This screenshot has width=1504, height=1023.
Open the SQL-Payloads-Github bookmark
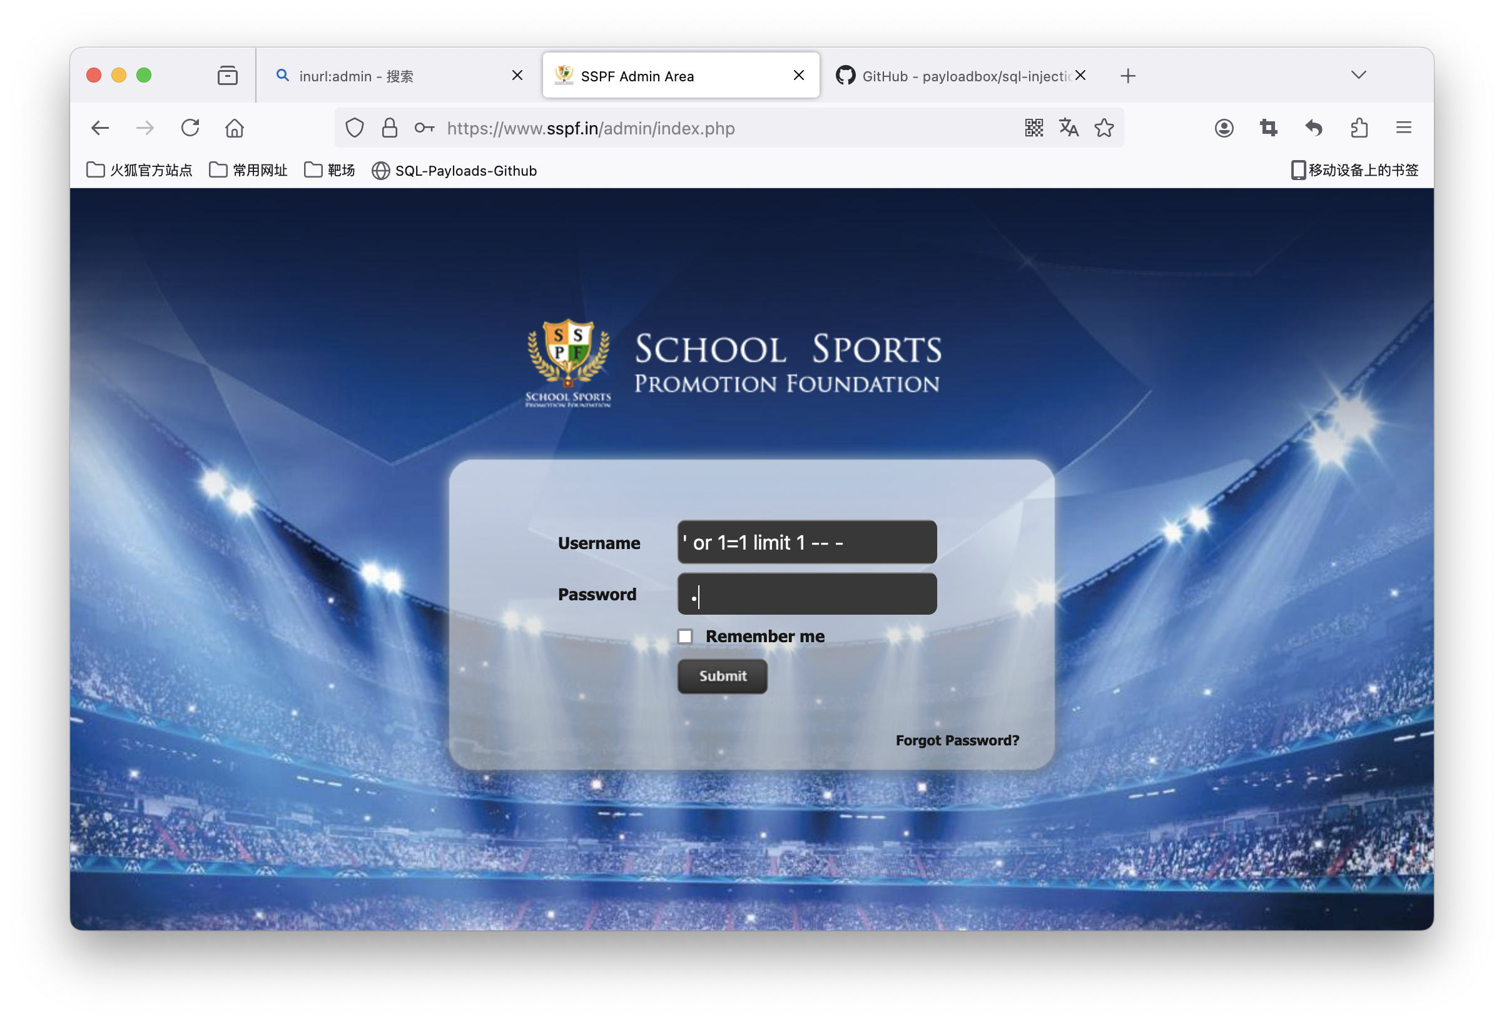[454, 171]
